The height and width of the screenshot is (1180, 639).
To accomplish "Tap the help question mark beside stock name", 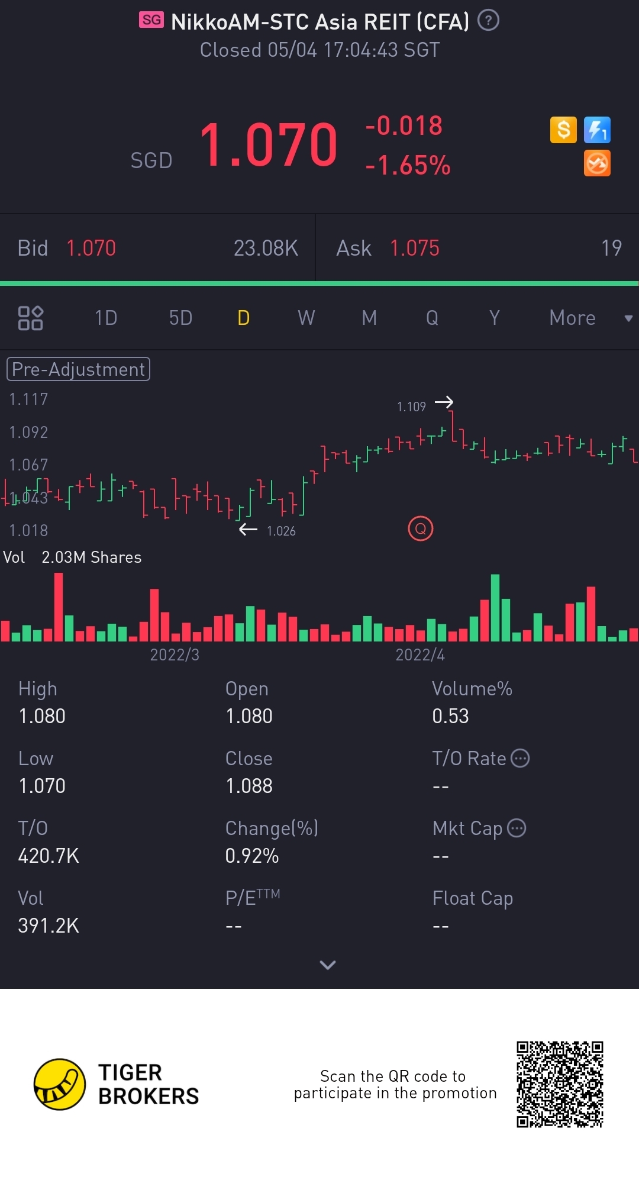I will pyautogui.click(x=488, y=21).
